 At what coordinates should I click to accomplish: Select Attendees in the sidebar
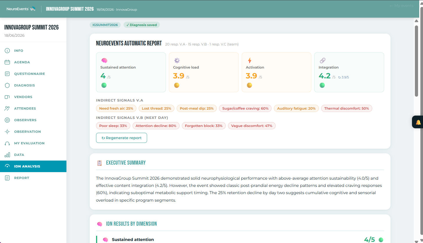pyautogui.click(x=33, y=108)
